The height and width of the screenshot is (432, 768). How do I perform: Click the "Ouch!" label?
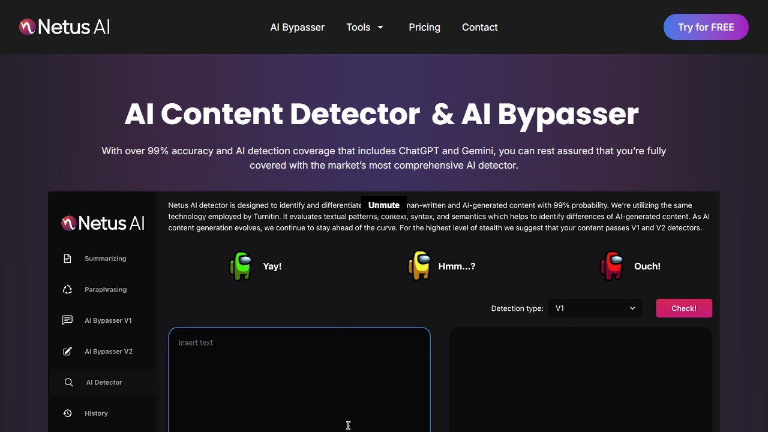pos(647,266)
